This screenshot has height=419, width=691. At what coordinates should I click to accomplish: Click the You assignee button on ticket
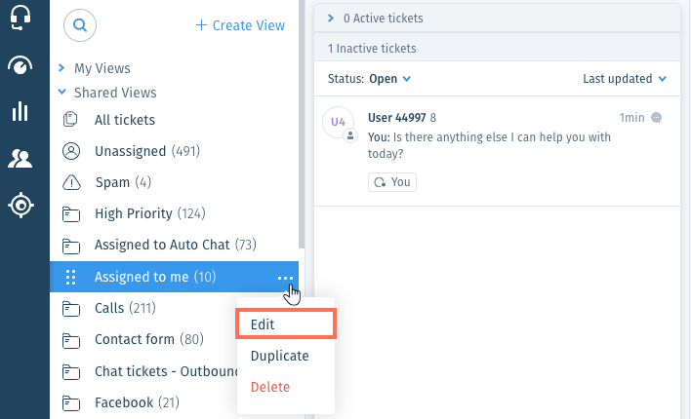(392, 182)
